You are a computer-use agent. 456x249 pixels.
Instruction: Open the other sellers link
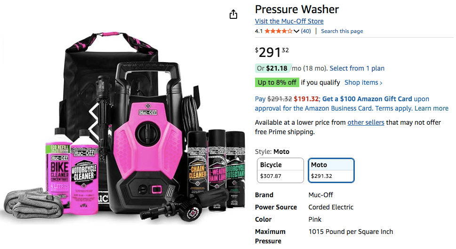tap(366, 122)
